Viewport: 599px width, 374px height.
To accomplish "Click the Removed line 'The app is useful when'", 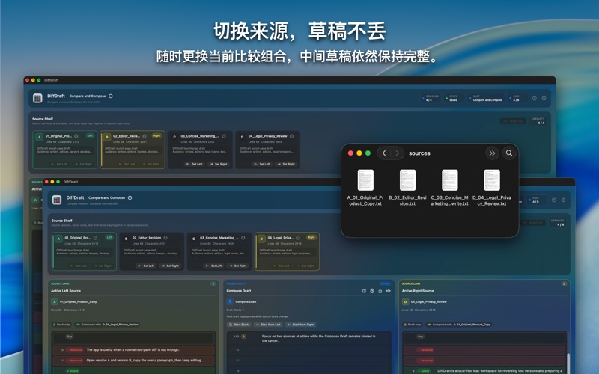I will click(134, 349).
